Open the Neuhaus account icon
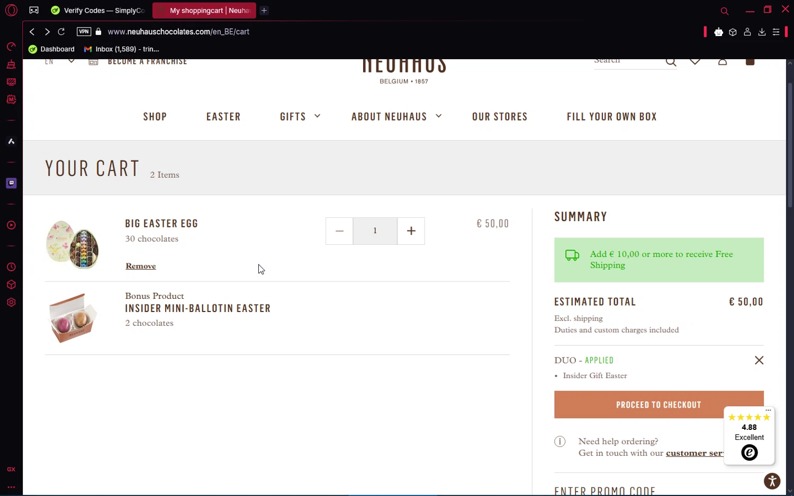 pyautogui.click(x=723, y=61)
